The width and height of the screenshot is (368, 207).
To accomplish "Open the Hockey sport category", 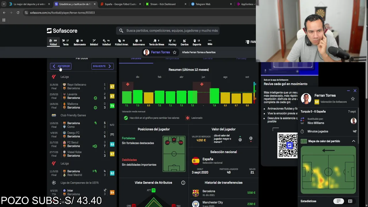I will pos(172,42).
